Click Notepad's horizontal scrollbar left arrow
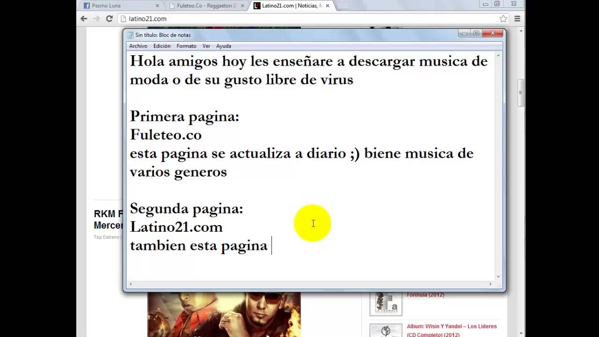Image resolution: width=599 pixels, height=337 pixels. 131,284
